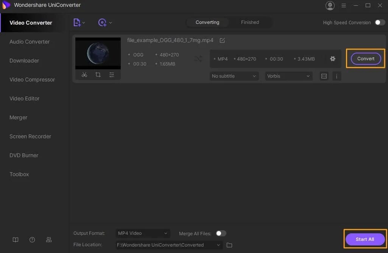This screenshot has height=253, width=388.
Task: Click the crop icon under thumbnail
Action: tap(98, 75)
